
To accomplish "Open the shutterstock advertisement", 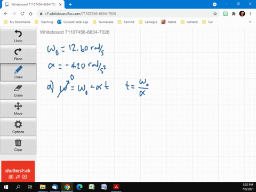I will tap(18, 171).
